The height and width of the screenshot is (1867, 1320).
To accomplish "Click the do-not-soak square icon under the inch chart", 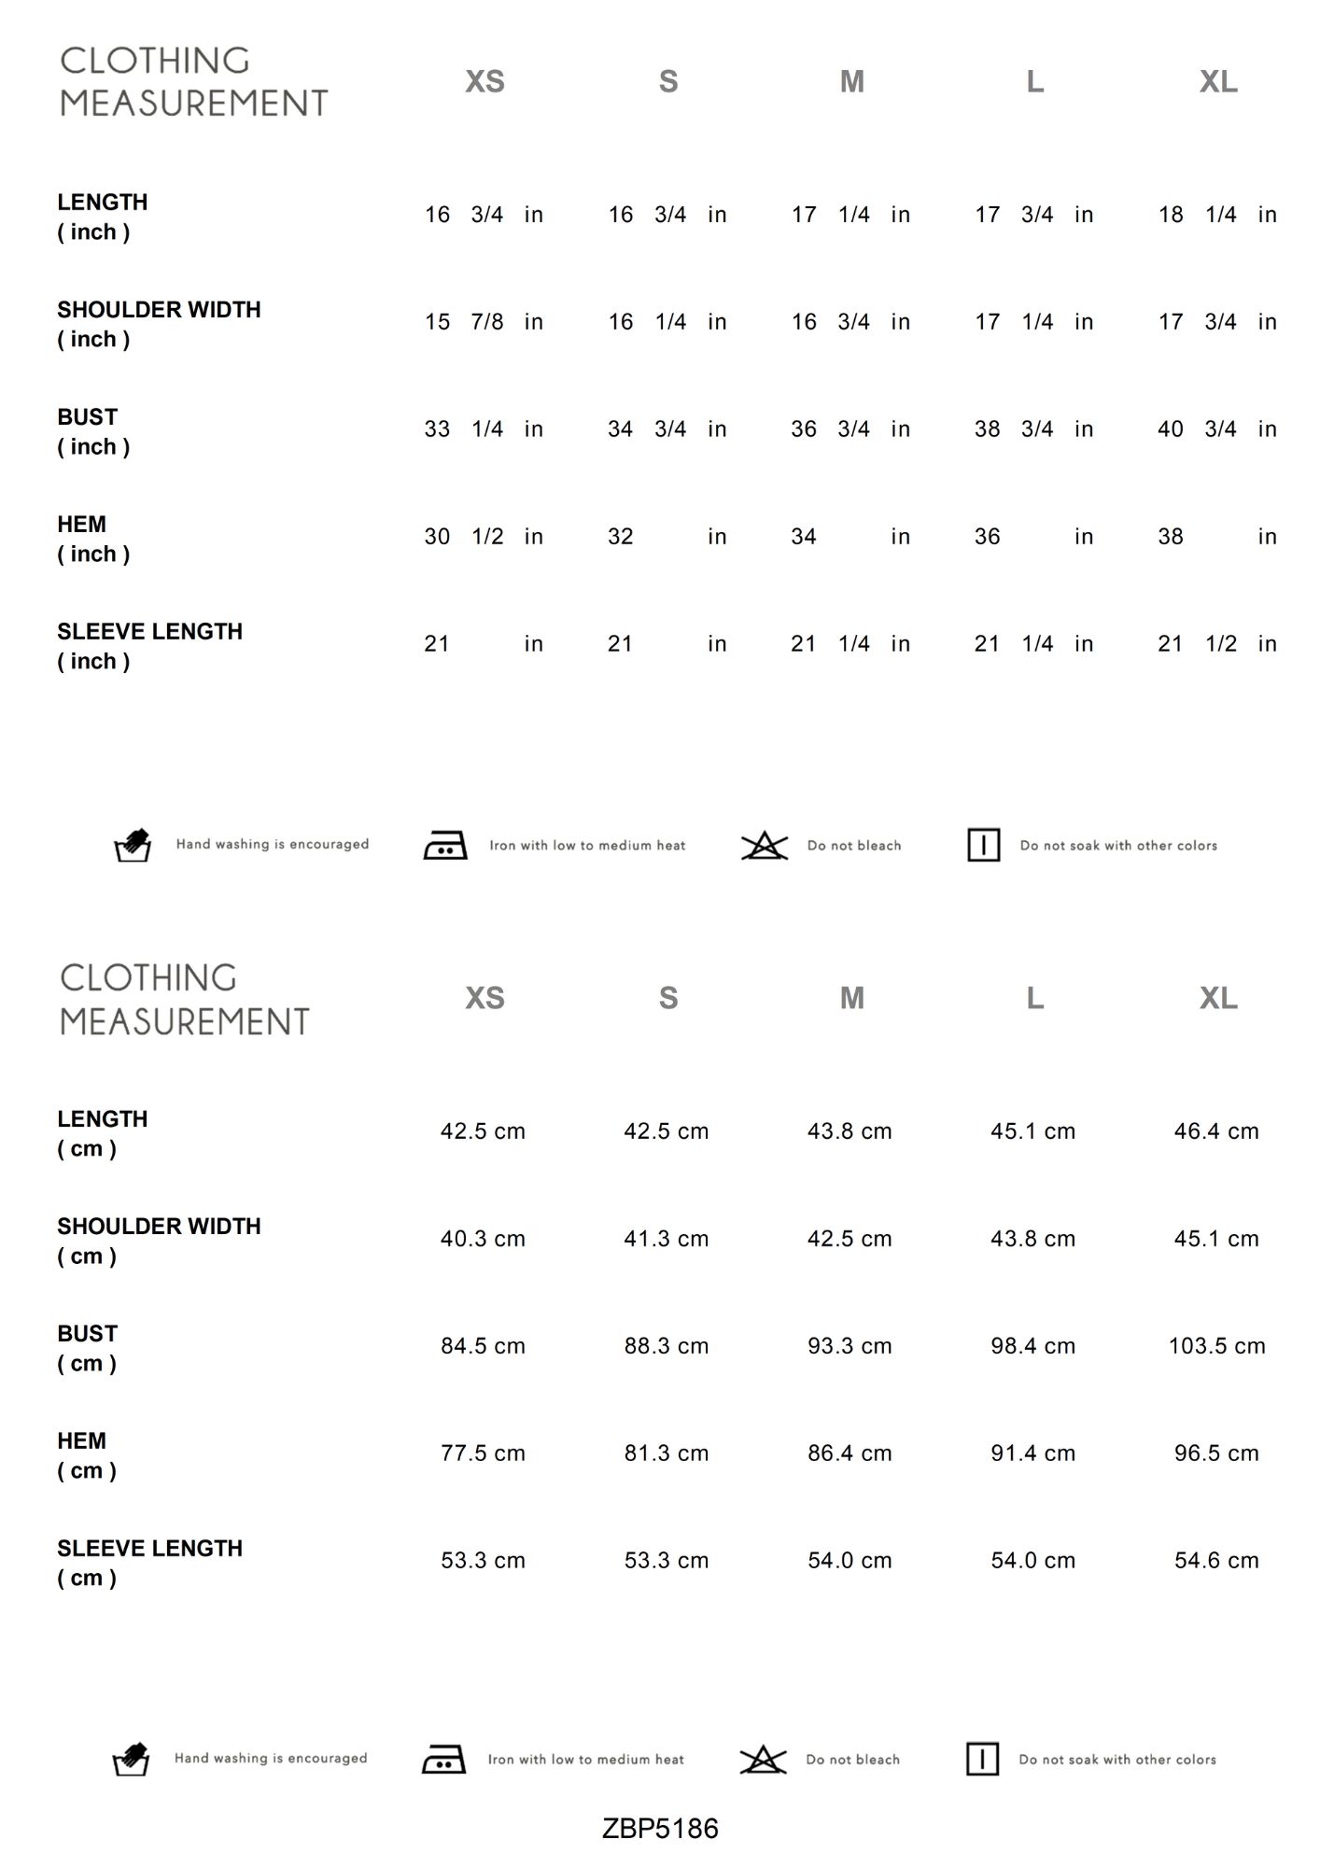I will [x=983, y=845].
